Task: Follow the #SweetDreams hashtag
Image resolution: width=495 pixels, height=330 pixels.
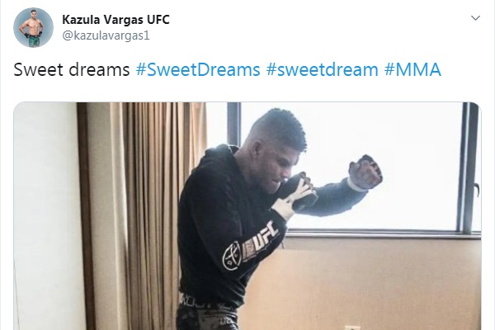Action: click(198, 69)
